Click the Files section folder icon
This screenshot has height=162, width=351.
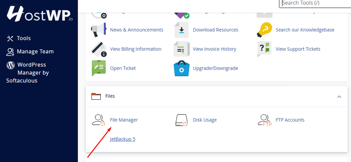tap(96, 96)
